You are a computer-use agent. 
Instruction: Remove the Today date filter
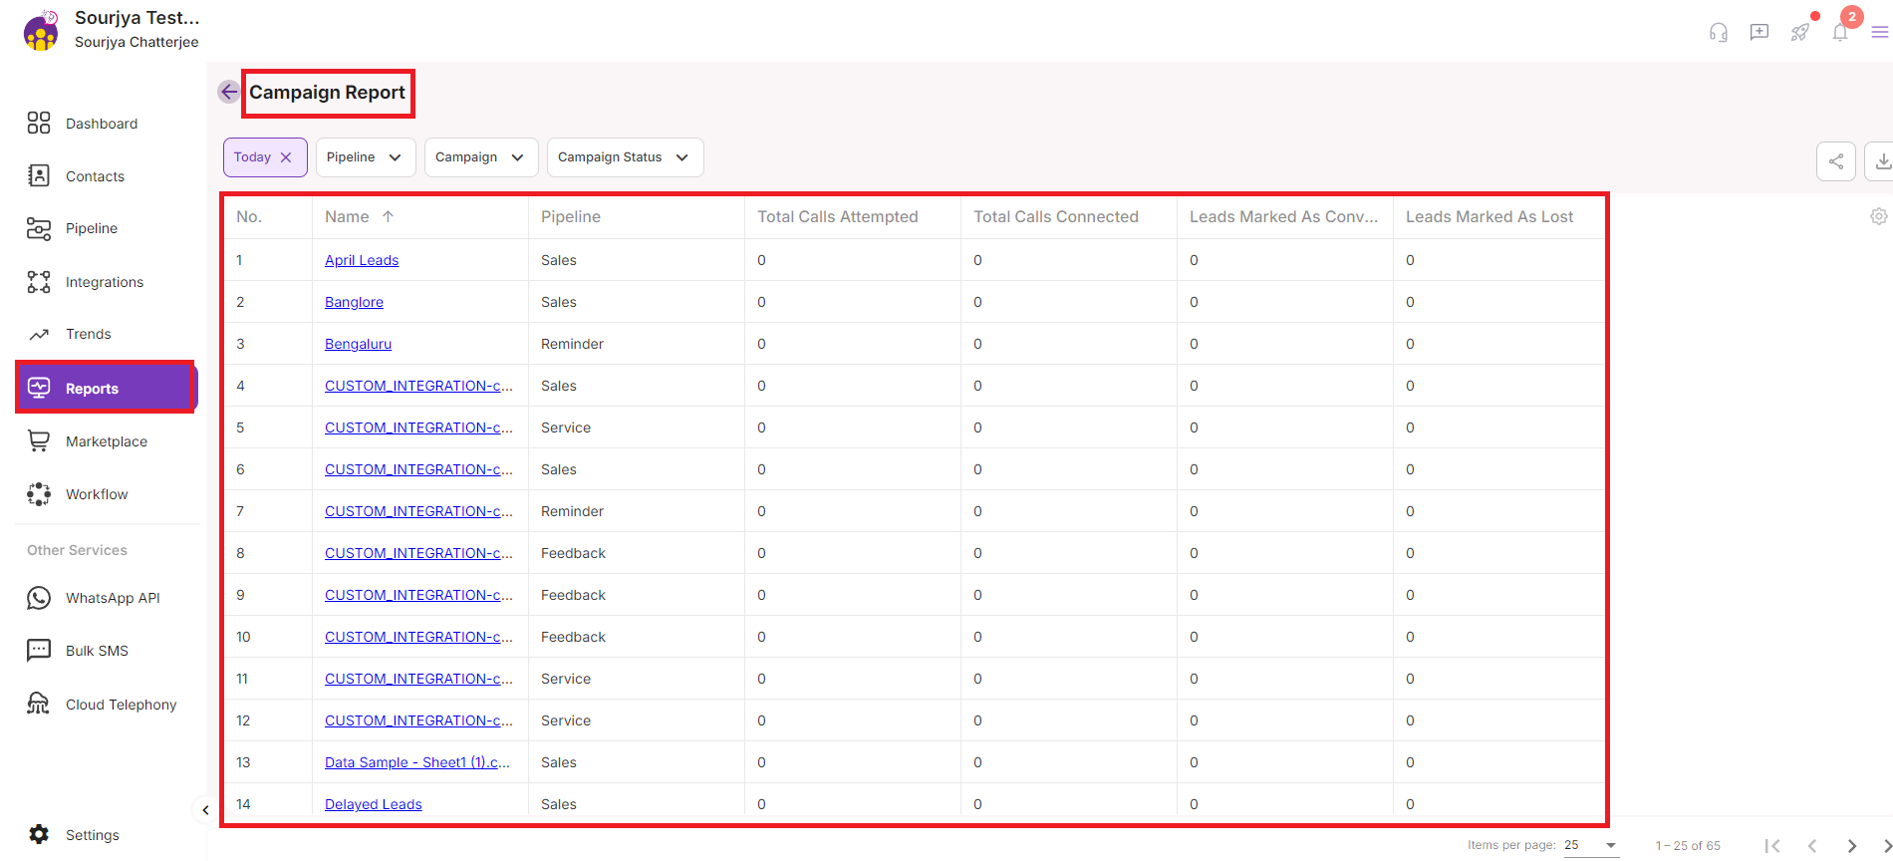(286, 157)
